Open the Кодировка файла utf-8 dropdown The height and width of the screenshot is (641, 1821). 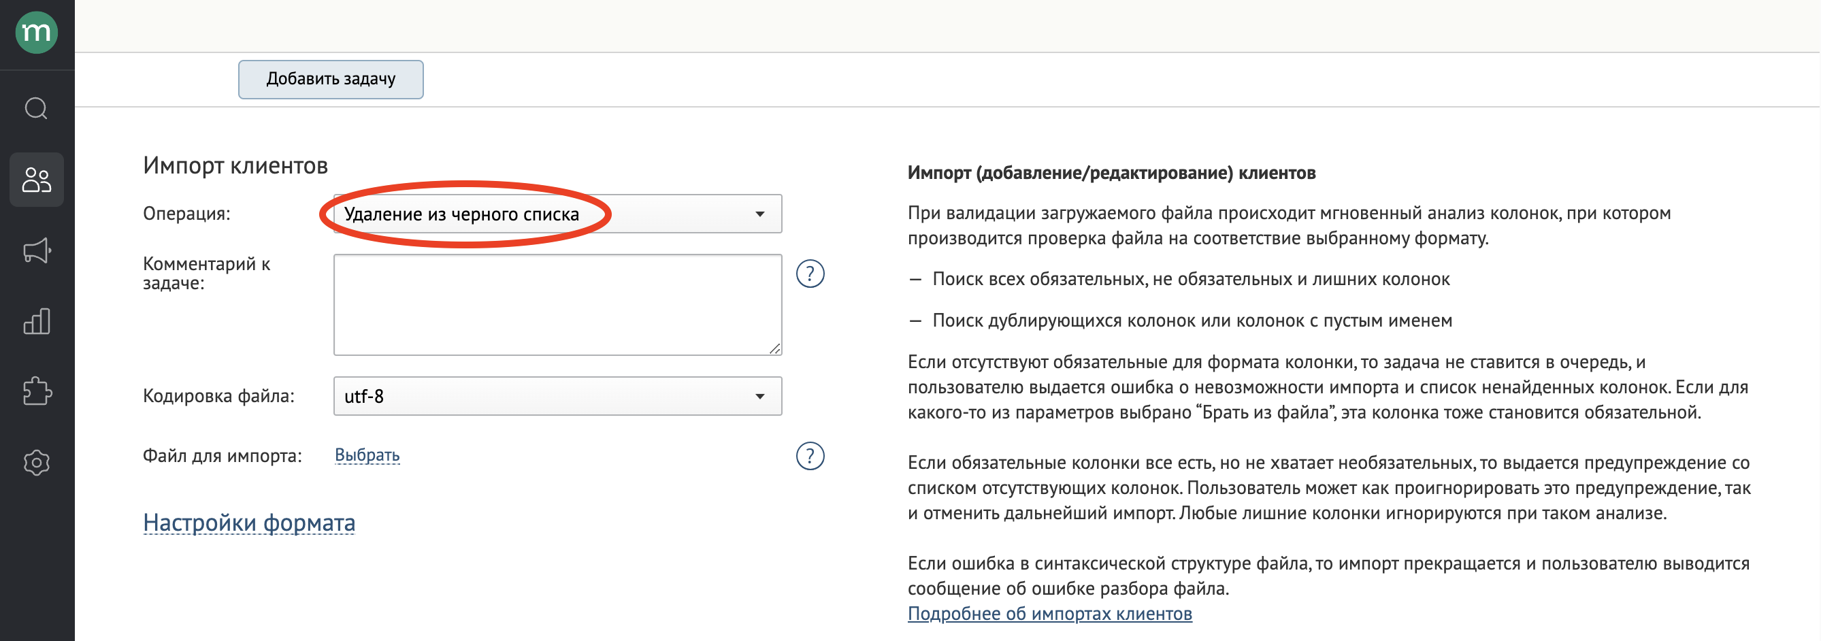pyautogui.click(x=558, y=396)
